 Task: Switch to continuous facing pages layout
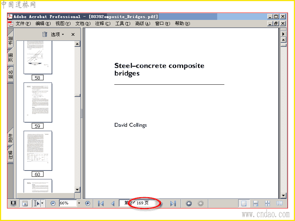click(x=268, y=203)
